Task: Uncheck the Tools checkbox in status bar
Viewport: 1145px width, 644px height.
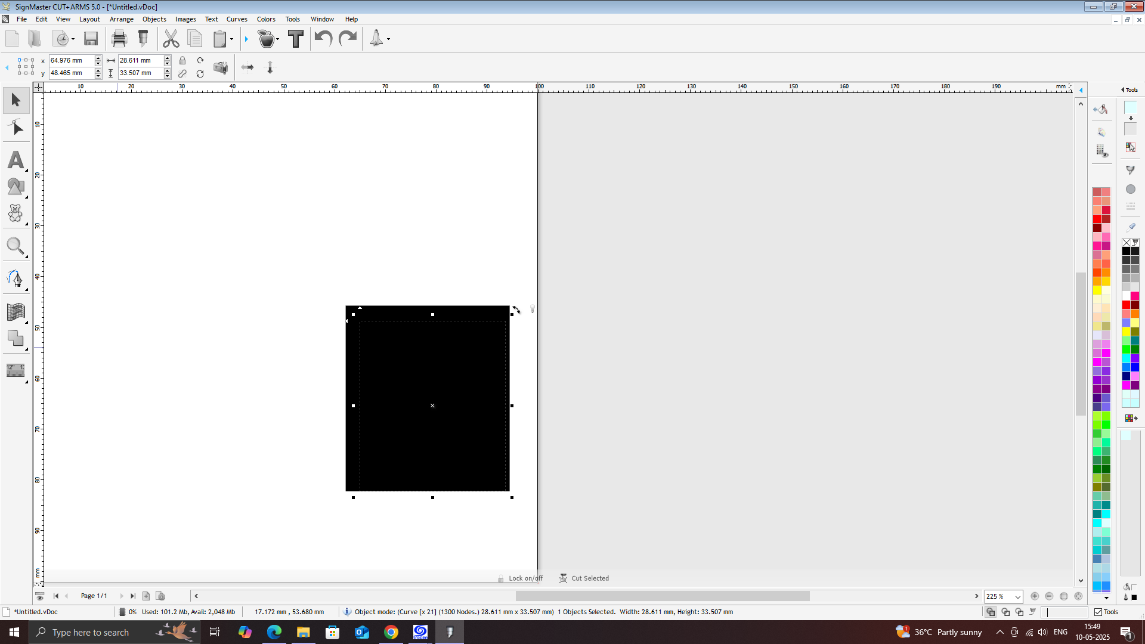Action: click(x=1098, y=612)
